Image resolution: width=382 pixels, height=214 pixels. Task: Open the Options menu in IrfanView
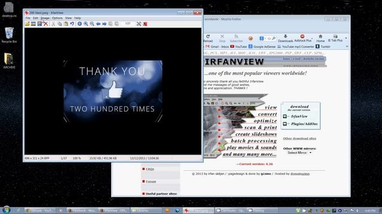(57, 18)
